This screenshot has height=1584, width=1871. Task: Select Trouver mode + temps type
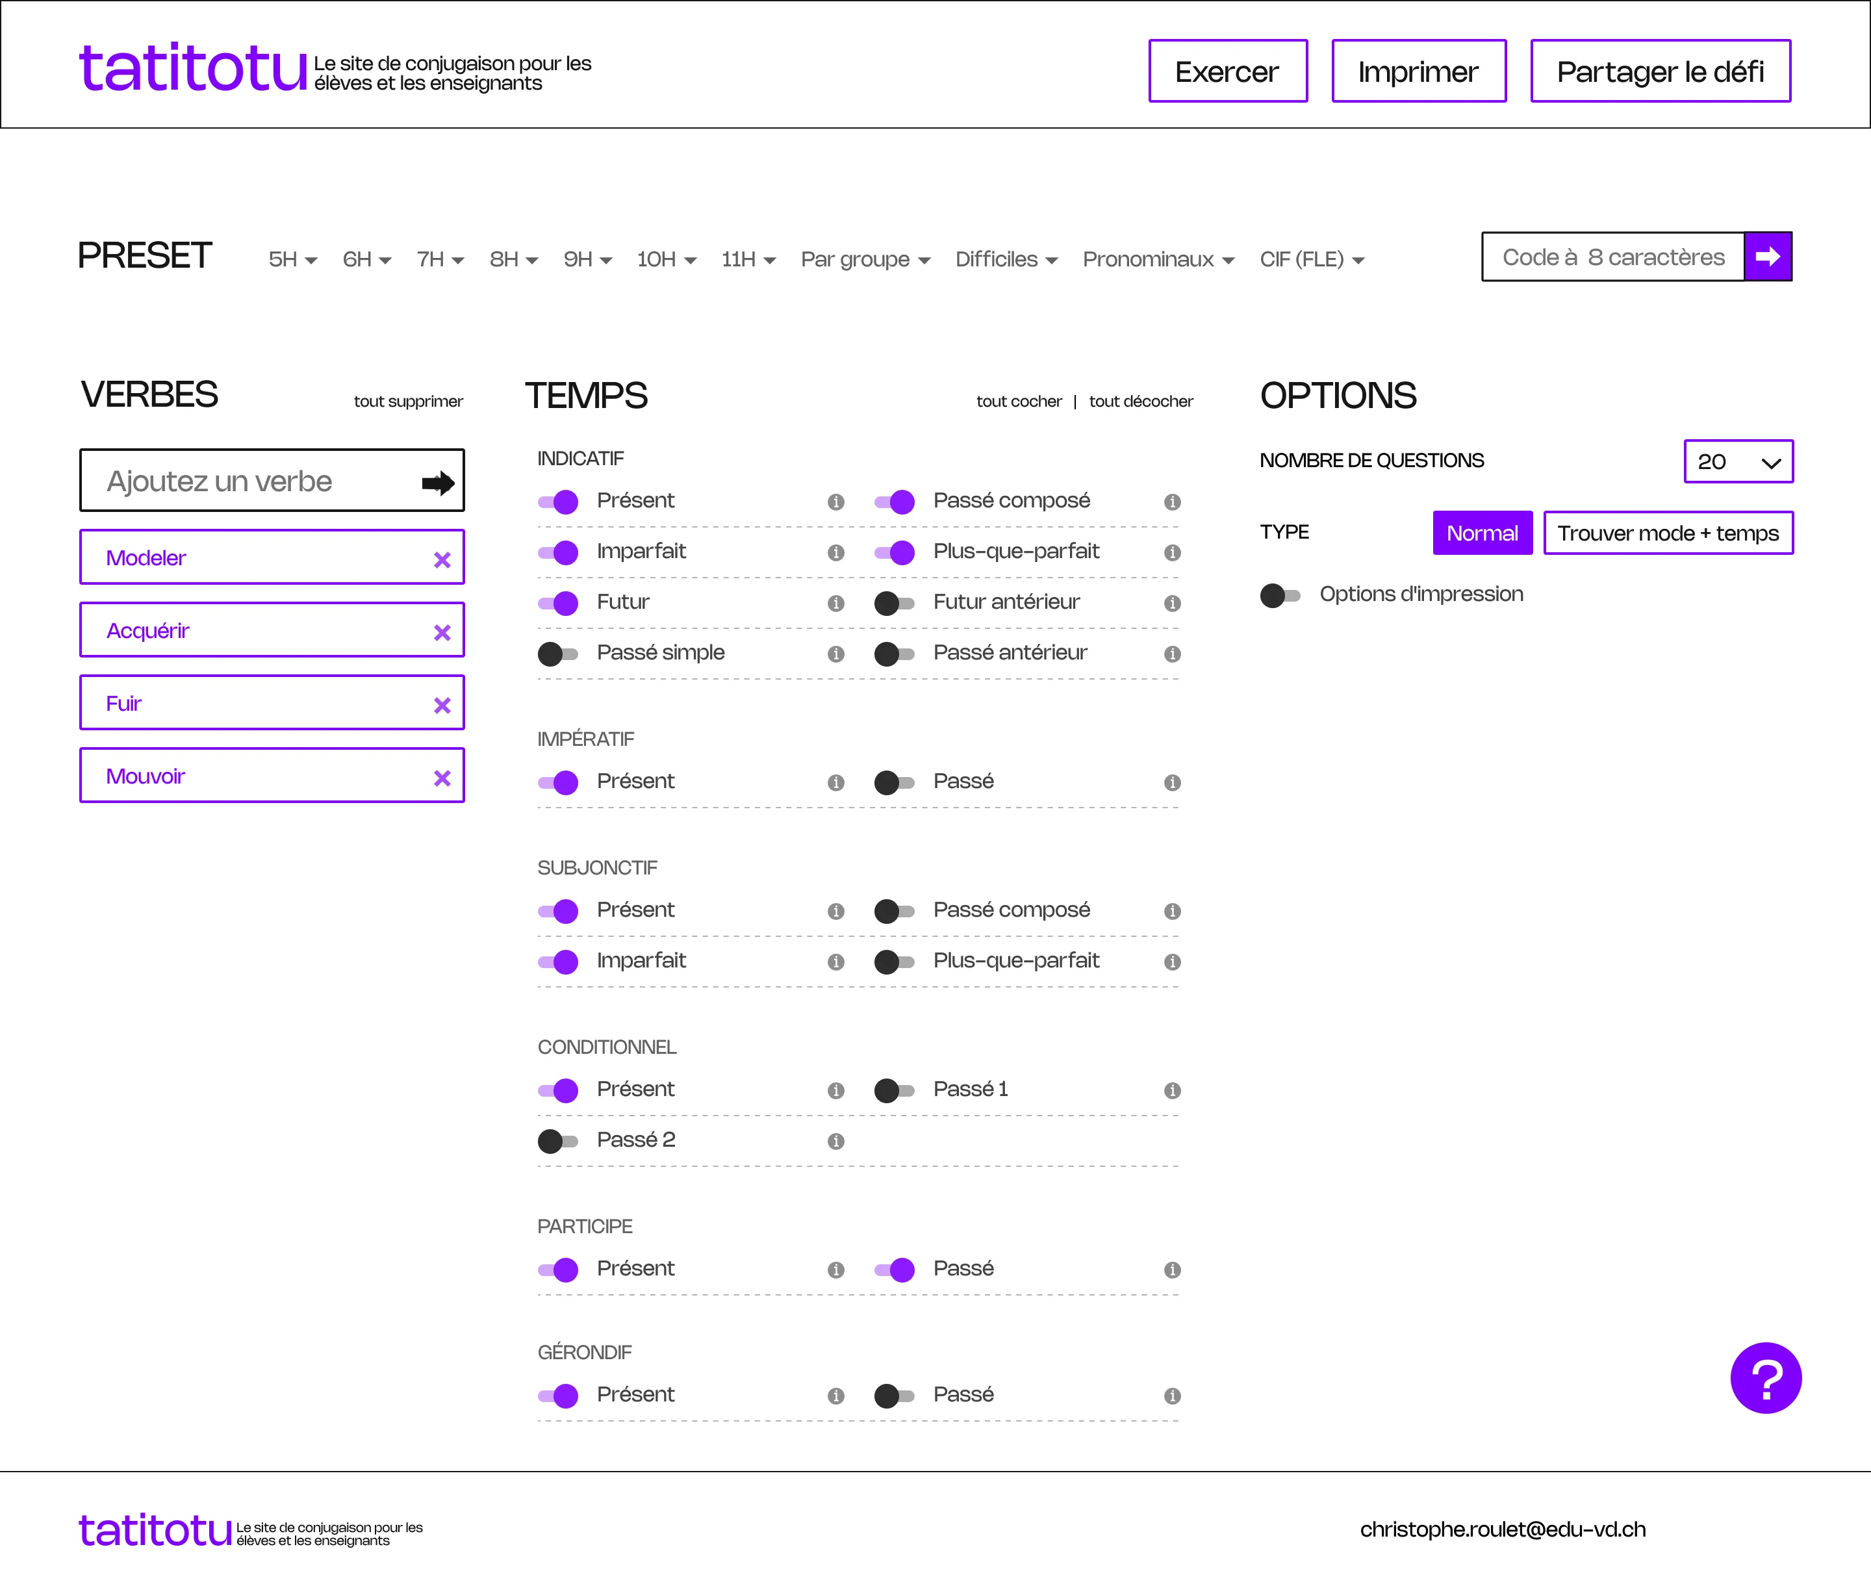1667,533
